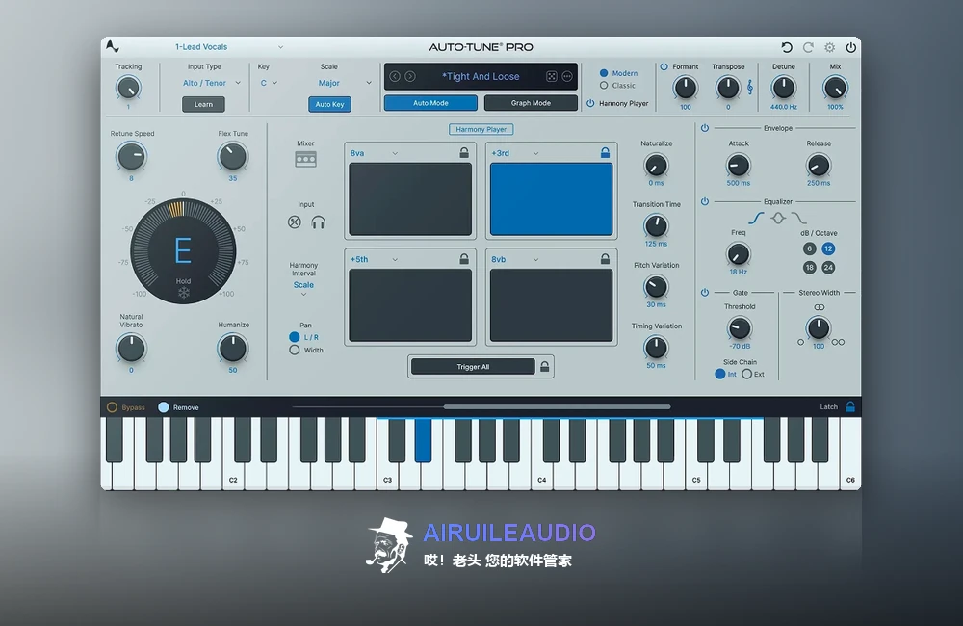Select the 18 dB per octave slope

coord(810,267)
